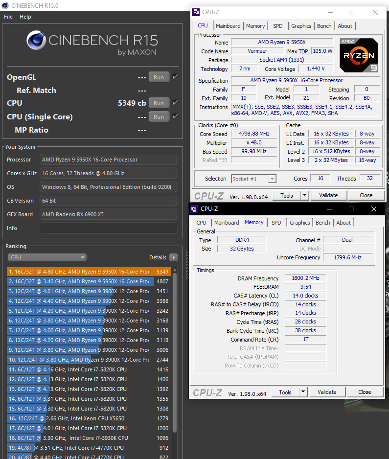Click the Core Speed 4798.88 MHz value
Screen dimensions: 389x459
[x=254, y=134]
